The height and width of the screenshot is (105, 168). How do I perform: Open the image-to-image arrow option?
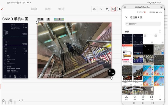point(59,19)
